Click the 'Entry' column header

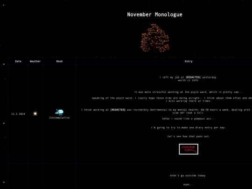[189, 61]
